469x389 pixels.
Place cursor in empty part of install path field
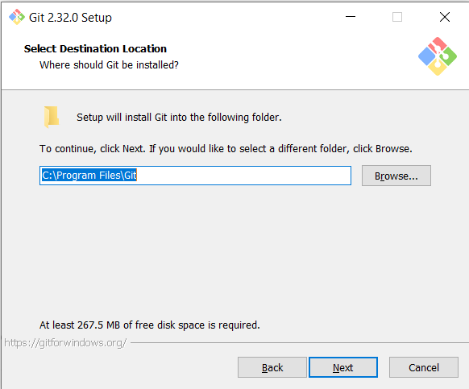pyautogui.click(x=244, y=176)
